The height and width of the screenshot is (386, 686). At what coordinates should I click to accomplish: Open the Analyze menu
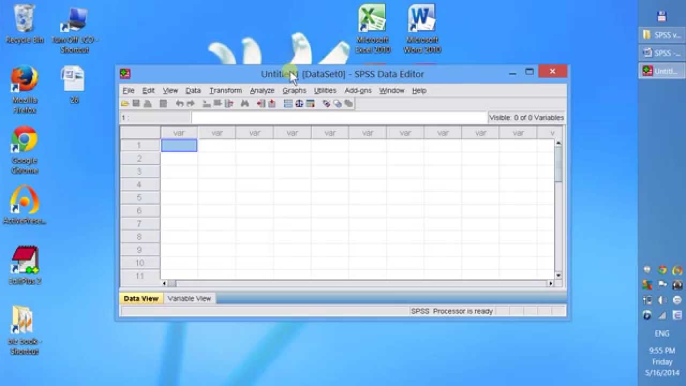(262, 91)
